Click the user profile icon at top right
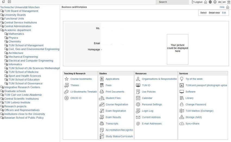Viewport: 231px width, 142px height. tap(229, 2)
